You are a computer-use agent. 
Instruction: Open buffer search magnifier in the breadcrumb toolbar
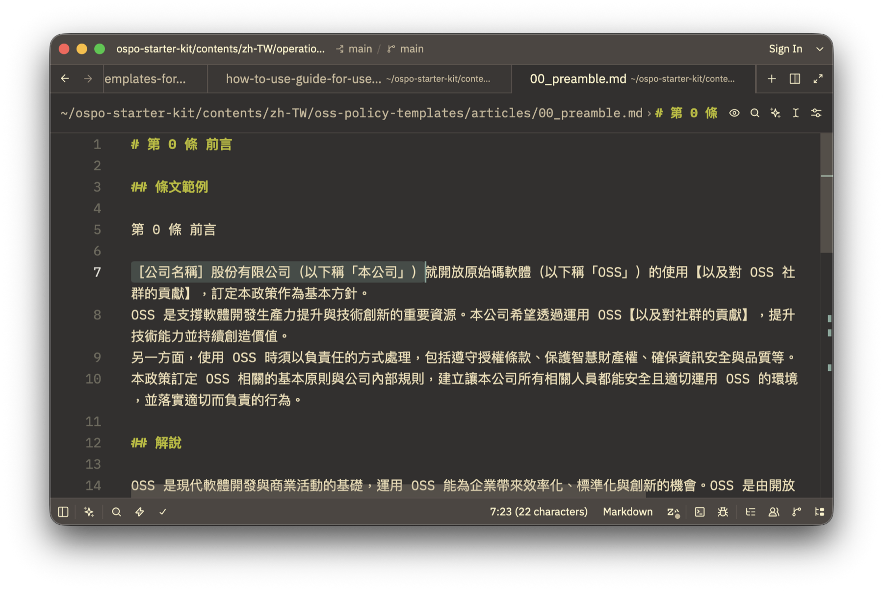pos(755,113)
